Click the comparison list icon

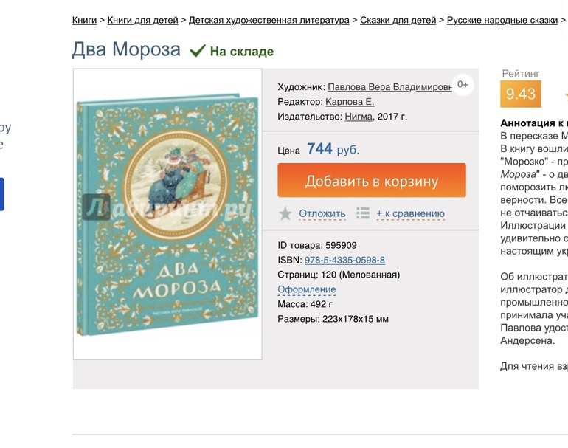363,213
